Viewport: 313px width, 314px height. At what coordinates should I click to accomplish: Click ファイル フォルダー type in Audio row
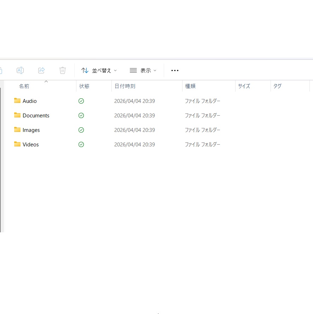pyautogui.click(x=202, y=101)
